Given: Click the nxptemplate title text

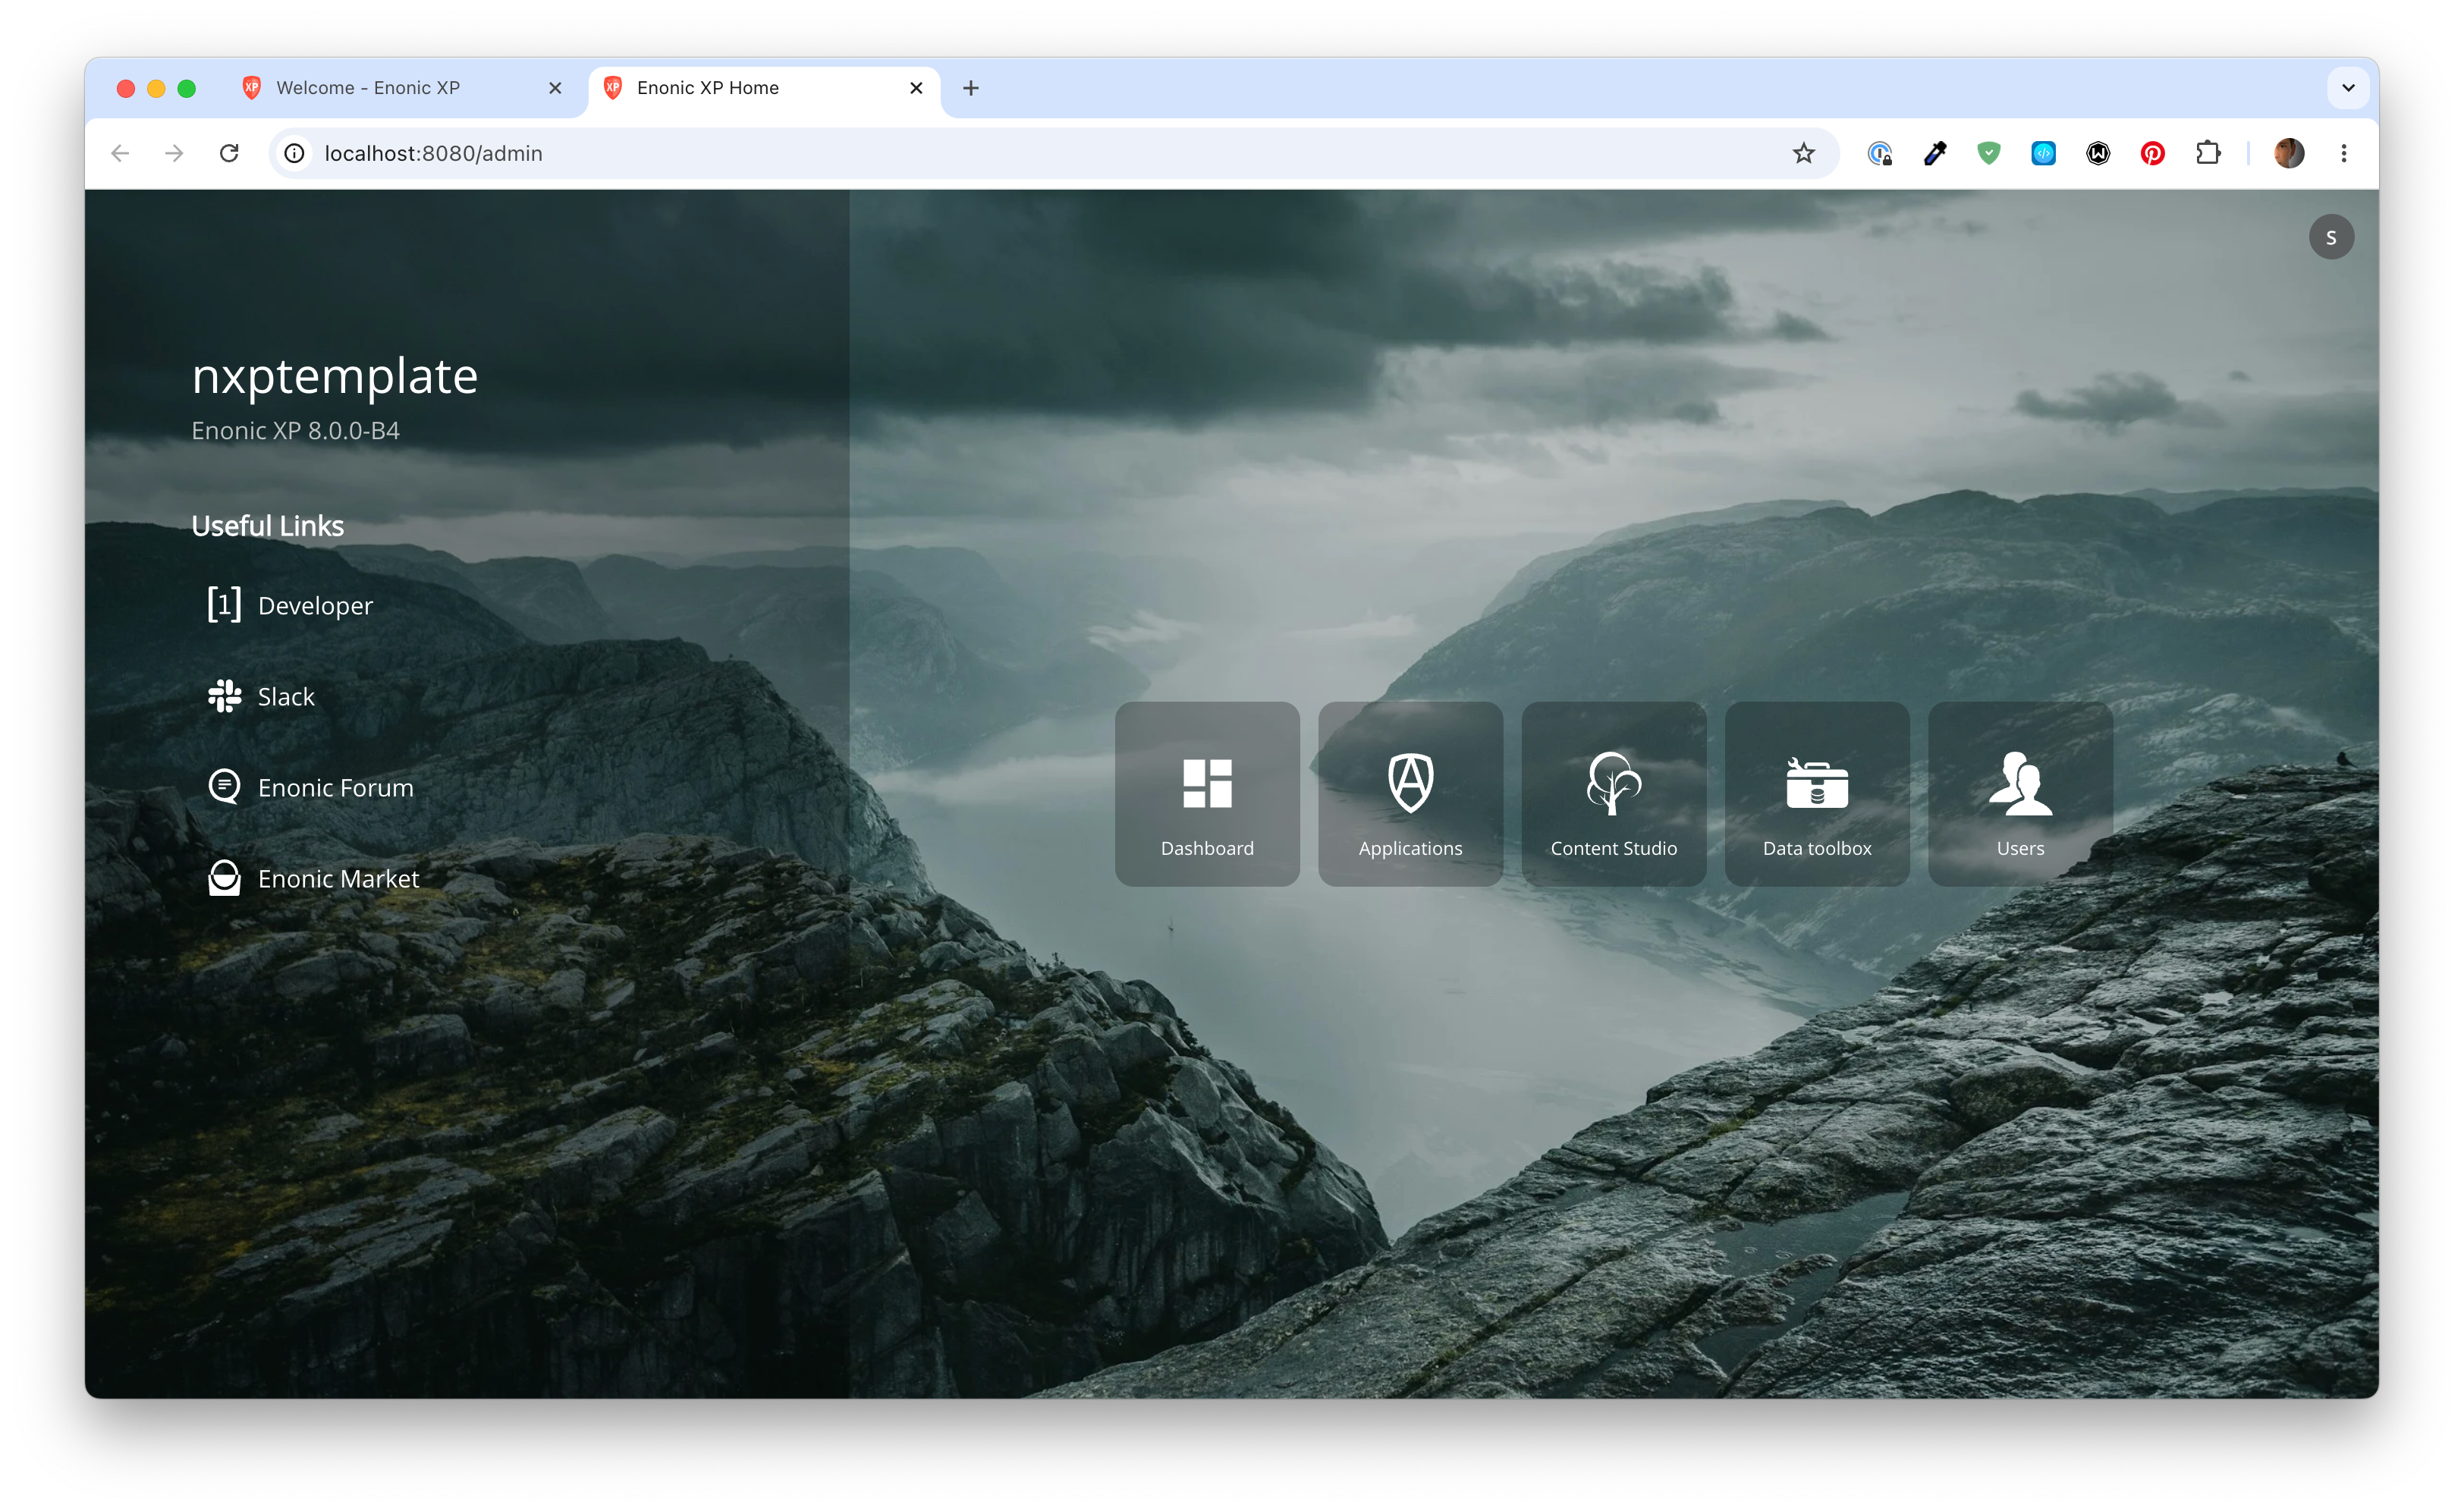Looking at the screenshot, I should pos(334,378).
